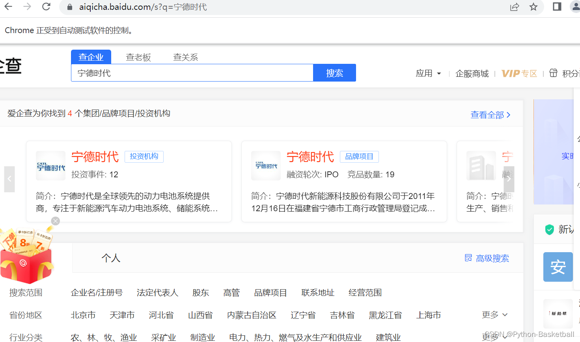Slide carousel to previous card
The height and width of the screenshot is (342, 580).
pos(9,179)
